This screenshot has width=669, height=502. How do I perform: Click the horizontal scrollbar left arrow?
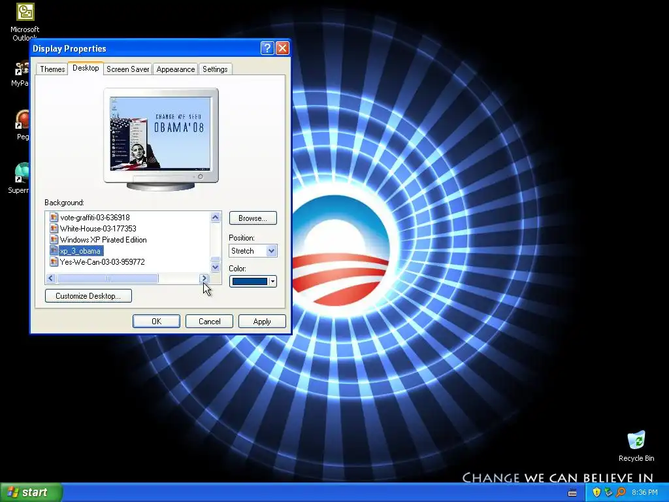coord(51,278)
